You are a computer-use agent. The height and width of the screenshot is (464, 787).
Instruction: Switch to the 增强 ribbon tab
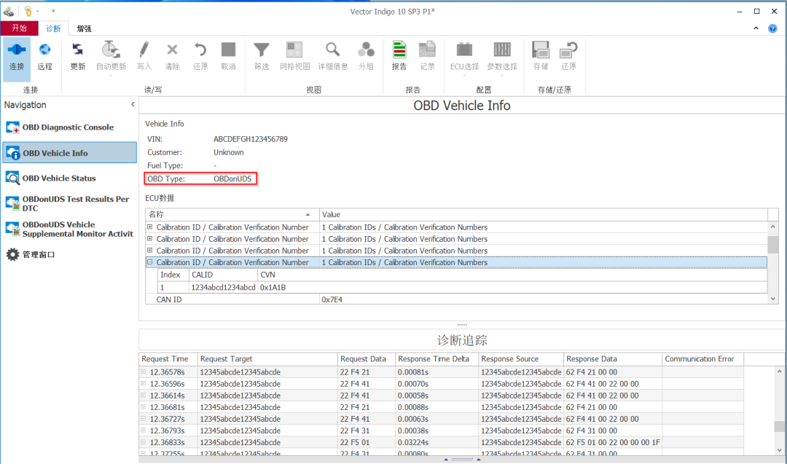[x=83, y=28]
